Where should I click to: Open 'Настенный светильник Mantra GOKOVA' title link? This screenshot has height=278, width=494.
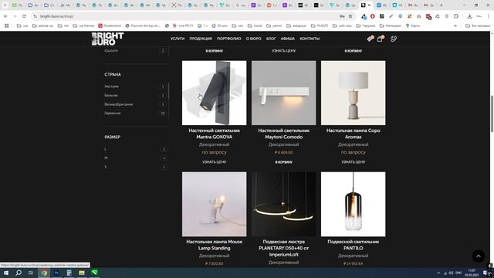[x=215, y=134]
